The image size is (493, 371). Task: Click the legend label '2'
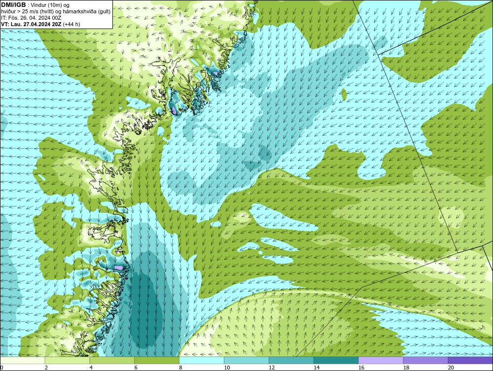click(x=46, y=368)
